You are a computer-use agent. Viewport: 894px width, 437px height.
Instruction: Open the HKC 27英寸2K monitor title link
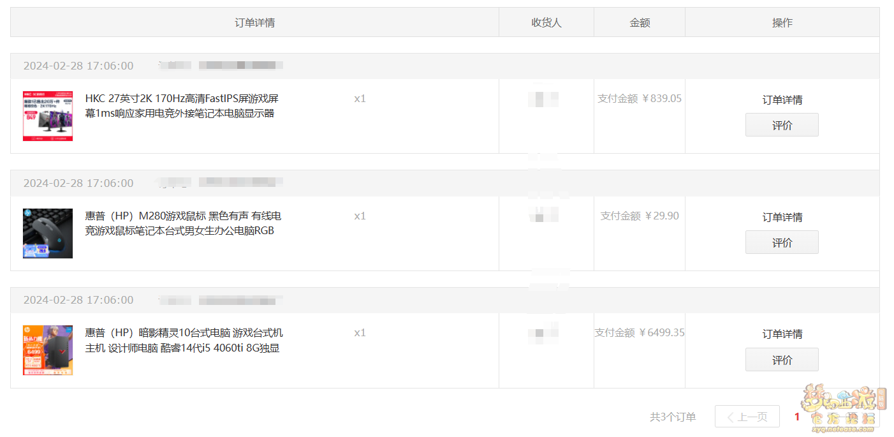click(x=182, y=106)
